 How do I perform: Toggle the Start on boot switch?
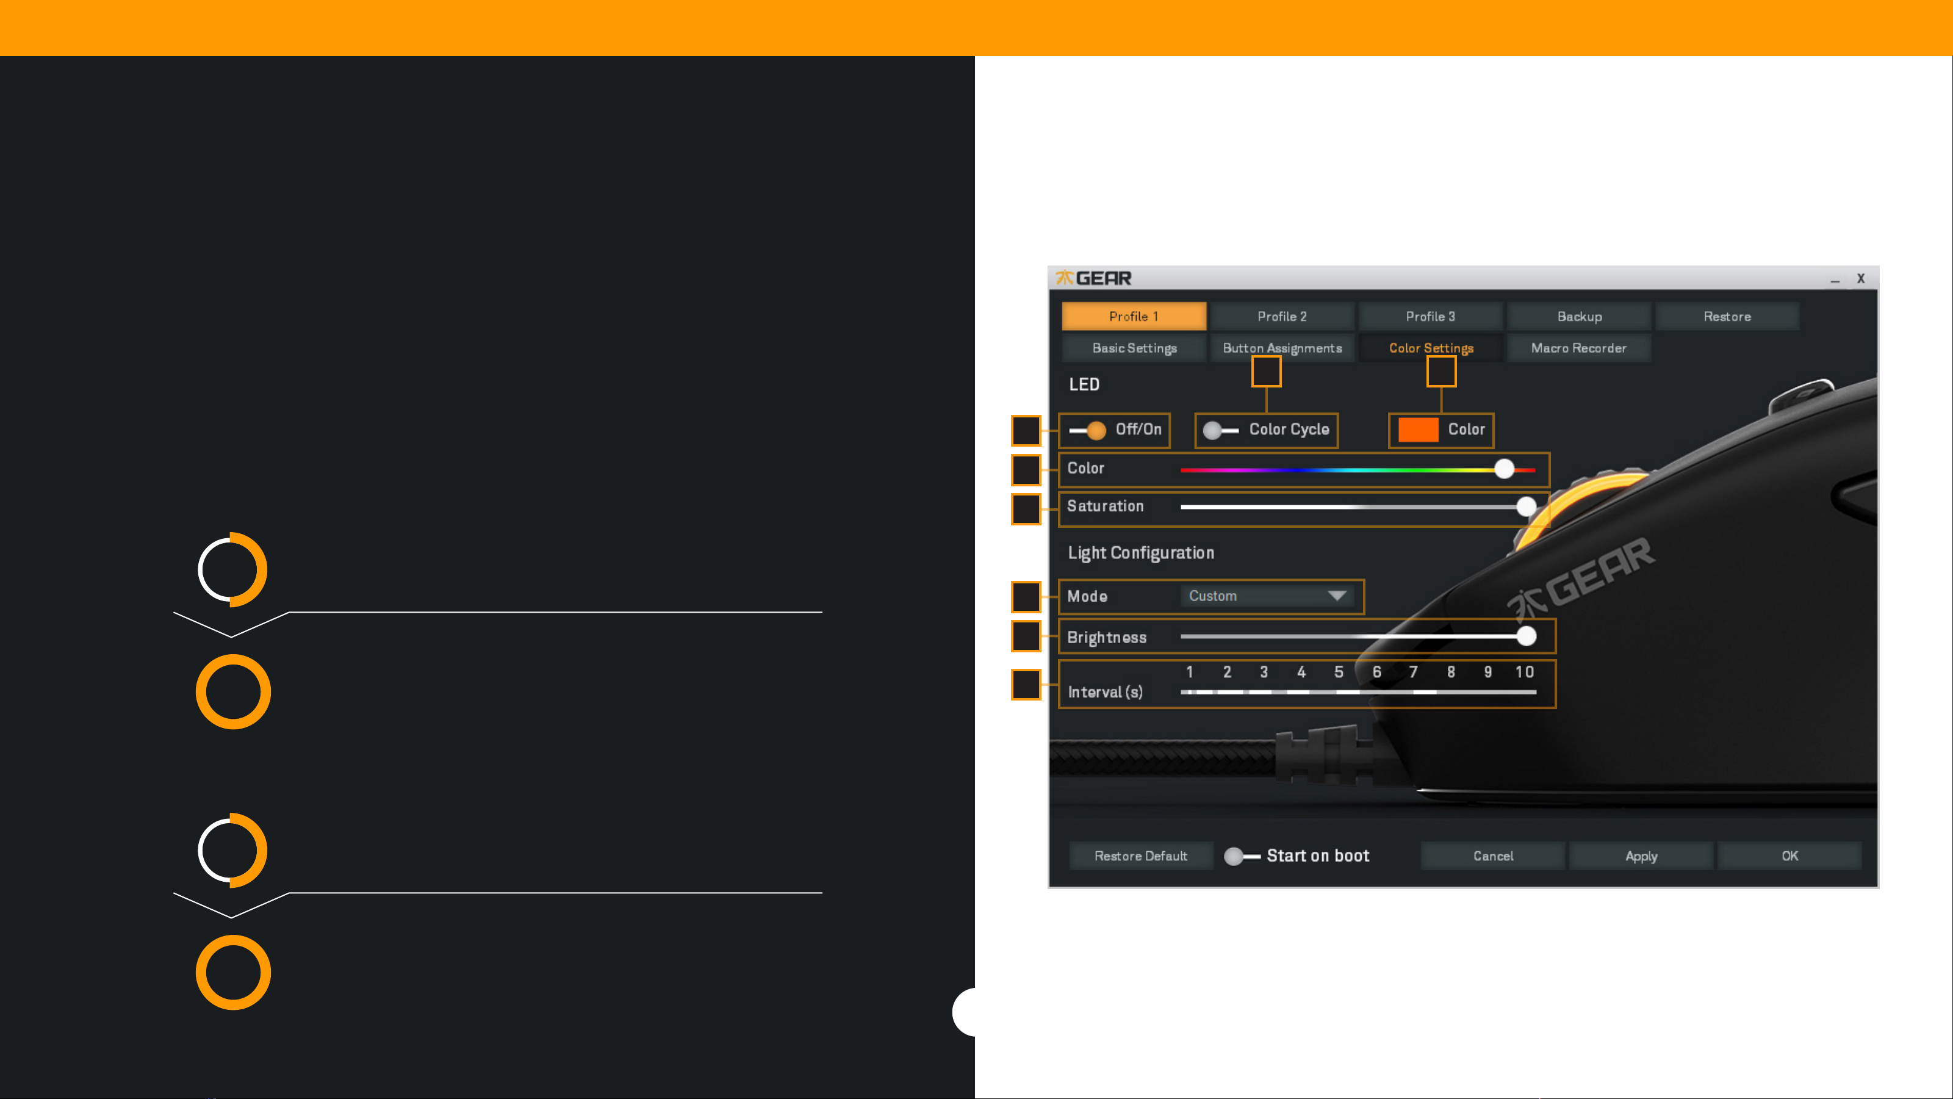(x=1242, y=856)
